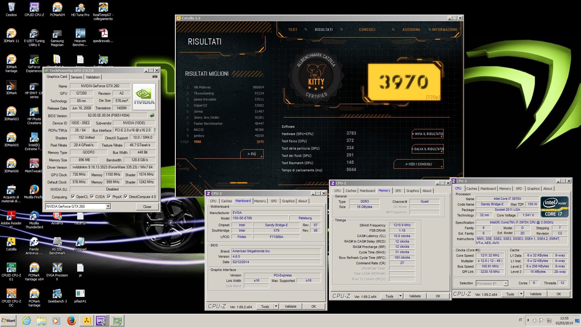This screenshot has width=581, height=327.
Task: Open the TEST tab in Catzilla
Action: [293, 30]
